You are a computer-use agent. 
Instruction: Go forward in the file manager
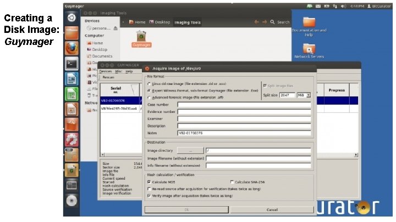click(x=265, y=22)
